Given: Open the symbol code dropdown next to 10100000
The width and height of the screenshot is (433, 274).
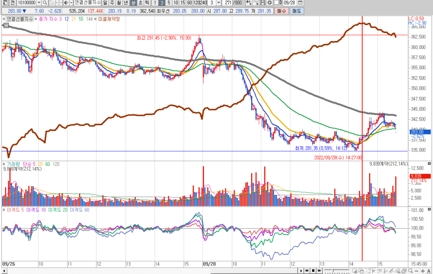Looking at the screenshot, I should coord(39,3).
